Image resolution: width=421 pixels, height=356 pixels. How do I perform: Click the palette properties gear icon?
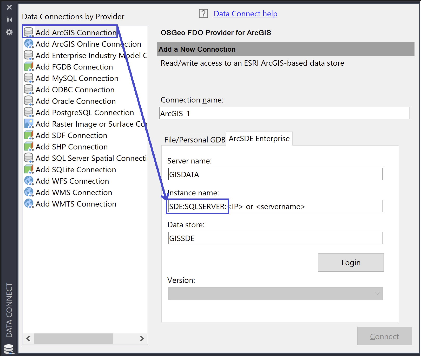pos(9,32)
